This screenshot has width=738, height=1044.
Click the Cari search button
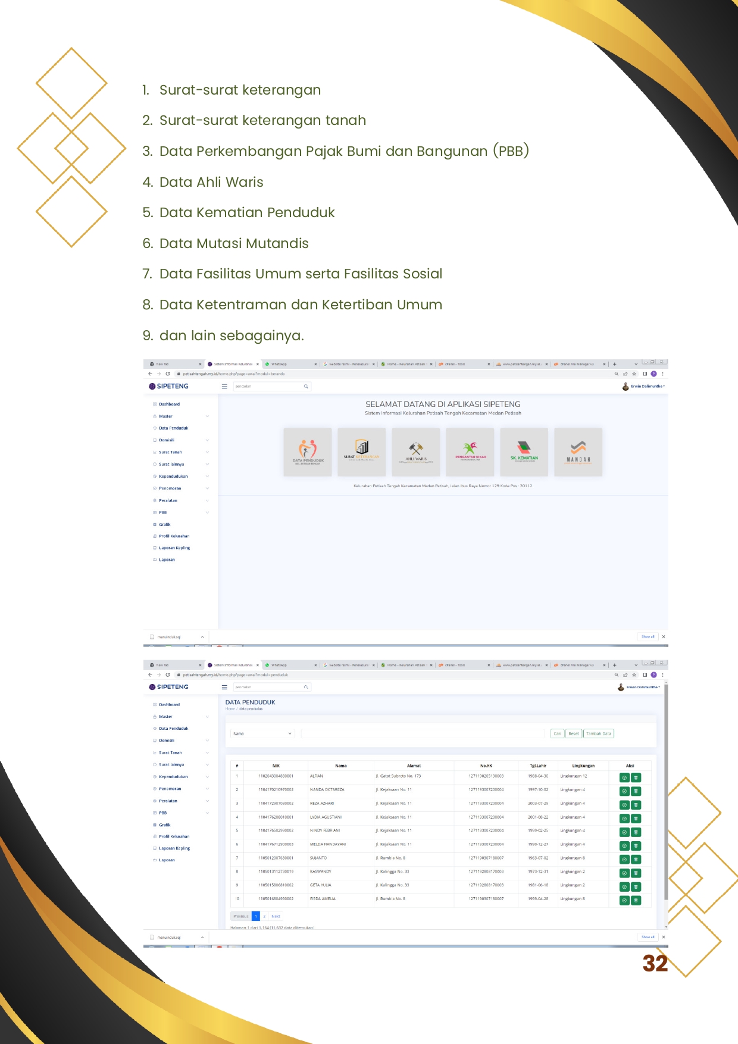(x=557, y=733)
